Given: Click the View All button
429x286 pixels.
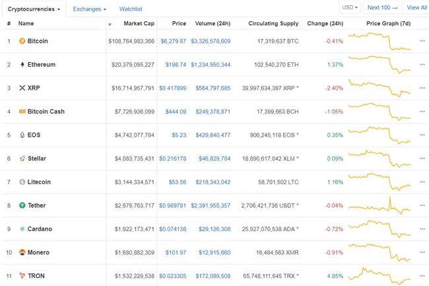Looking at the screenshot, I should 416,7.
